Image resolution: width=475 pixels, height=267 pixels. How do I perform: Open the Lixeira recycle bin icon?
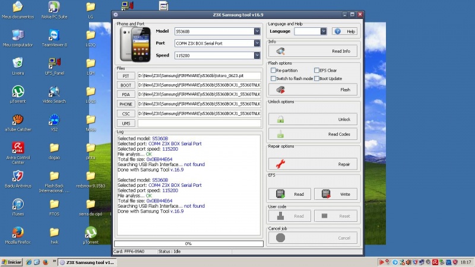click(18, 66)
